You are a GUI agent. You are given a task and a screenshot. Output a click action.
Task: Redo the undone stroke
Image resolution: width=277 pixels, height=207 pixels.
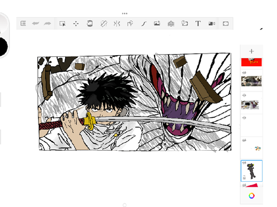click(x=47, y=24)
